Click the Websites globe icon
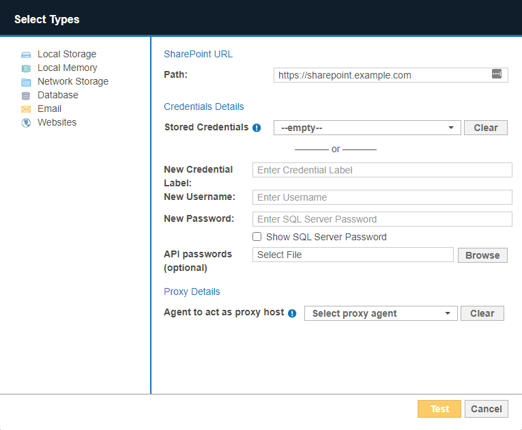 click(26, 123)
